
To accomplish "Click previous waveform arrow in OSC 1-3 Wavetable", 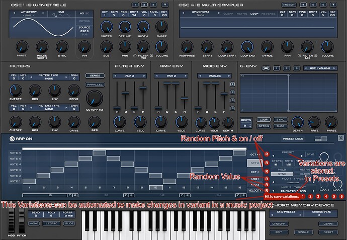I will tap(15, 13).
